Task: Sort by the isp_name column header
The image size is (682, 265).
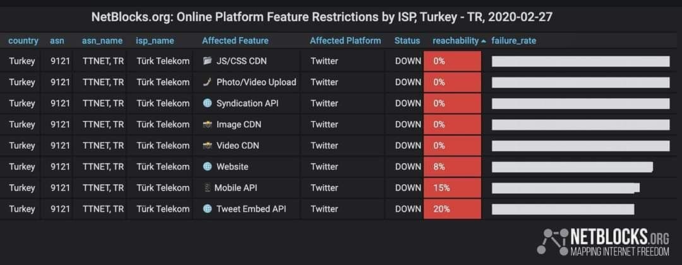Action: point(155,41)
